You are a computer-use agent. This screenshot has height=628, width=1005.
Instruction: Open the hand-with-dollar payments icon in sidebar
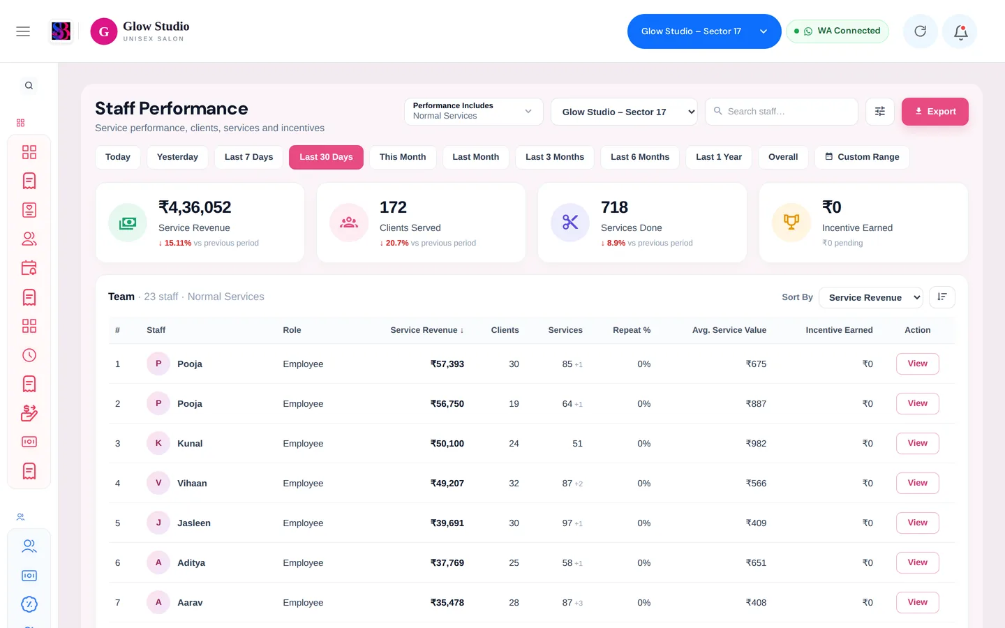[29, 413]
